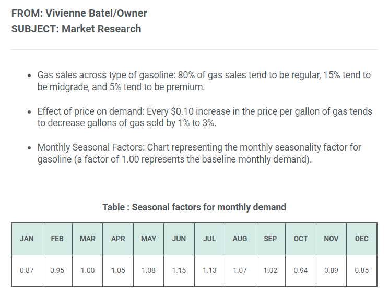
Task: Click the 0.87 January factor cell
Action: [x=27, y=270]
